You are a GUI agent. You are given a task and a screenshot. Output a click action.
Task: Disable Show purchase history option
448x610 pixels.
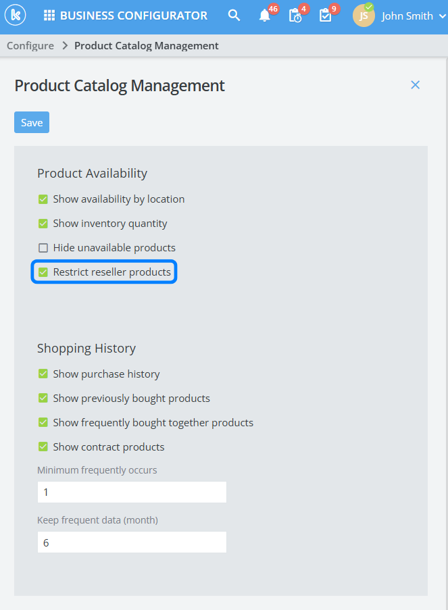pos(43,374)
